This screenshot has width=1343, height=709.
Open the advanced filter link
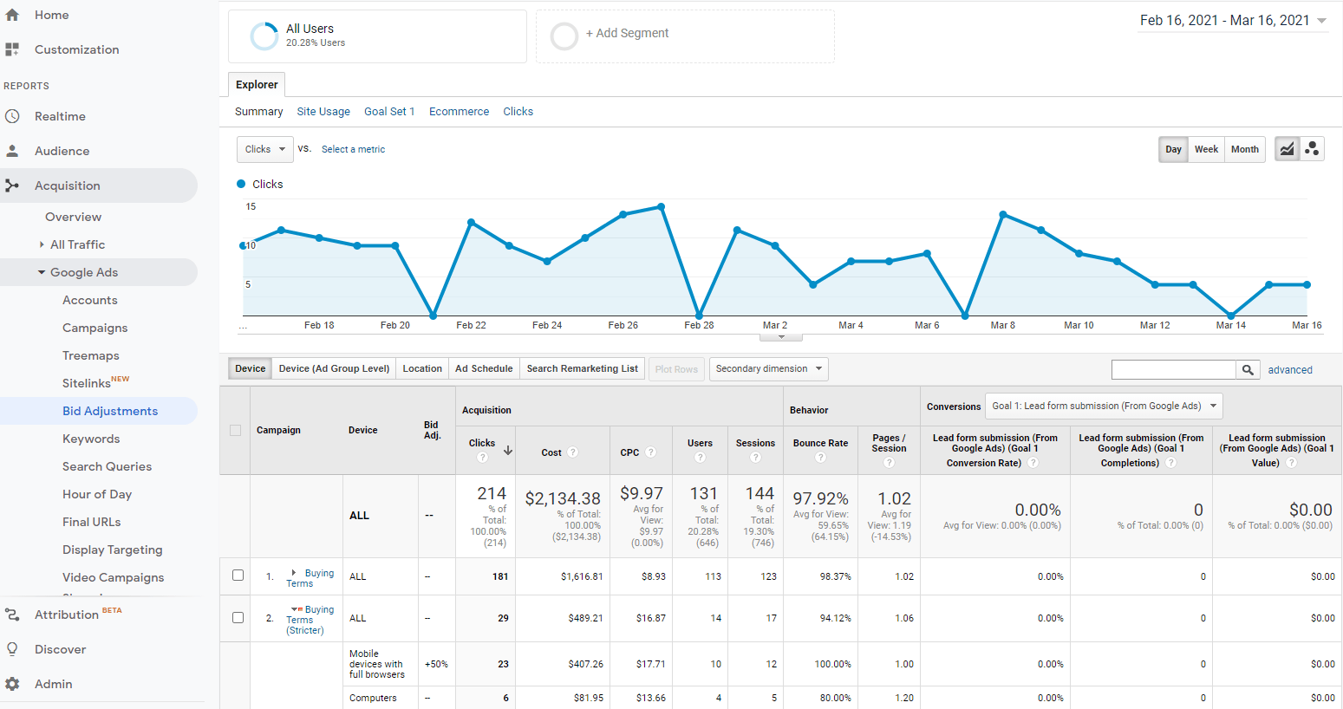[1290, 369]
